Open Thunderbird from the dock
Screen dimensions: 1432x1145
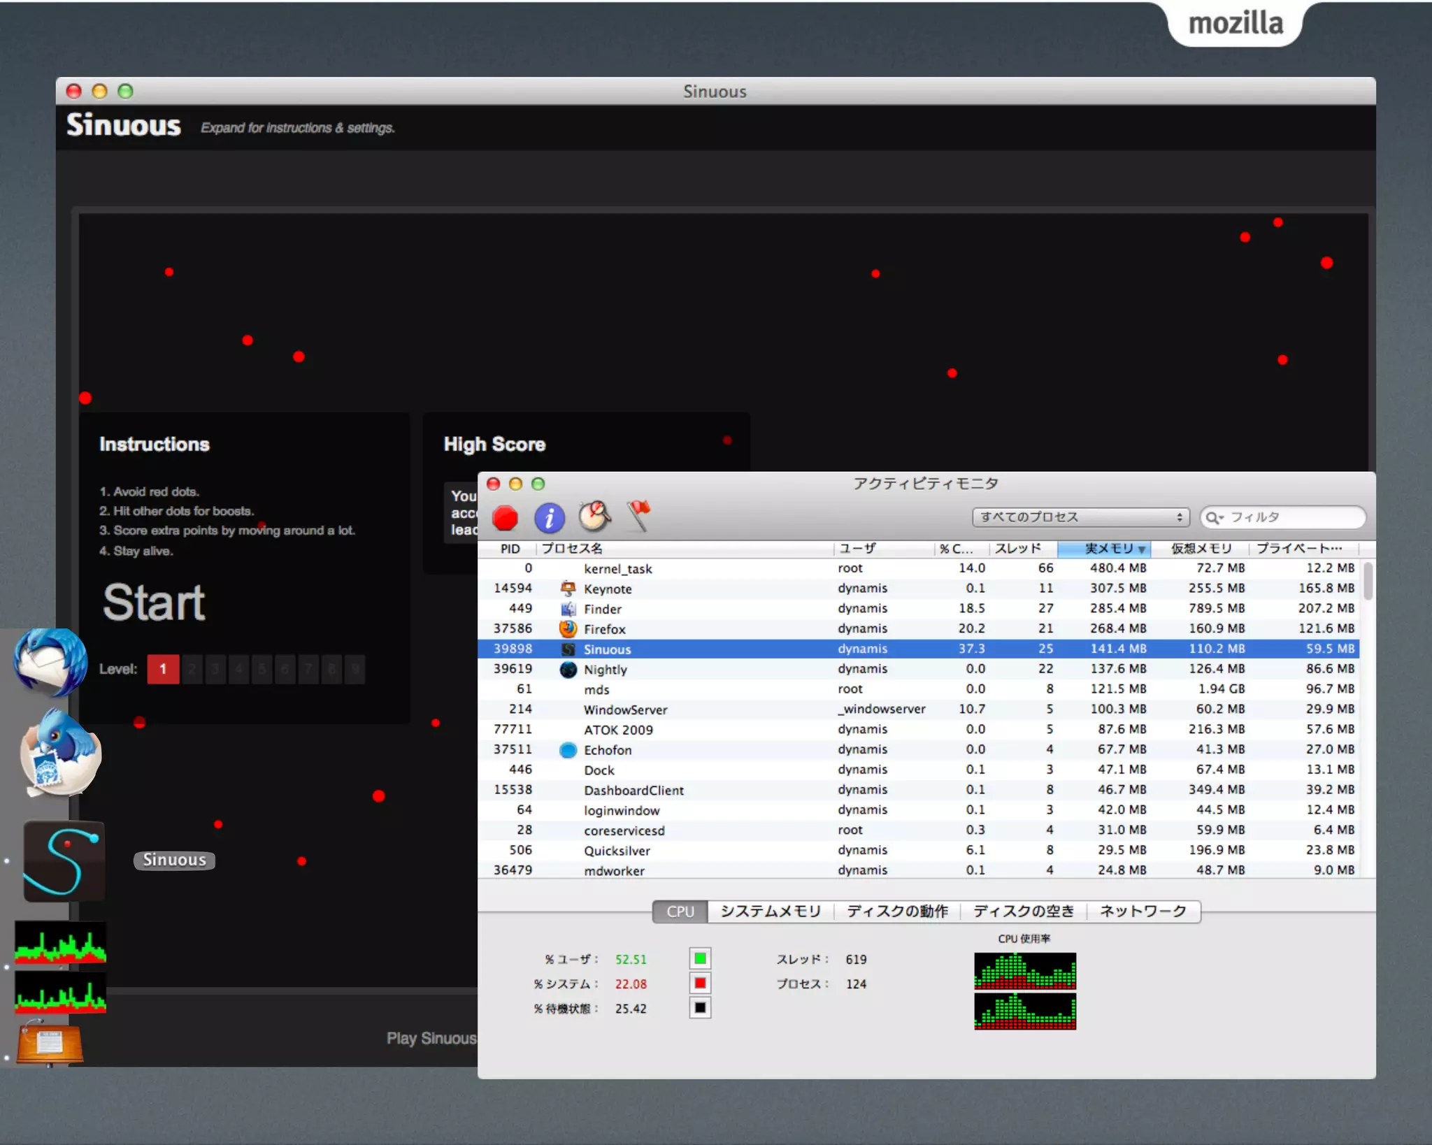(x=50, y=662)
